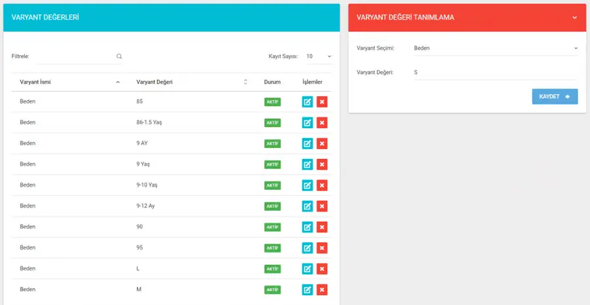Screen dimensions: 590x305
Task: Open the Kayıt Sayısı dropdown
Action: [x=319, y=56]
